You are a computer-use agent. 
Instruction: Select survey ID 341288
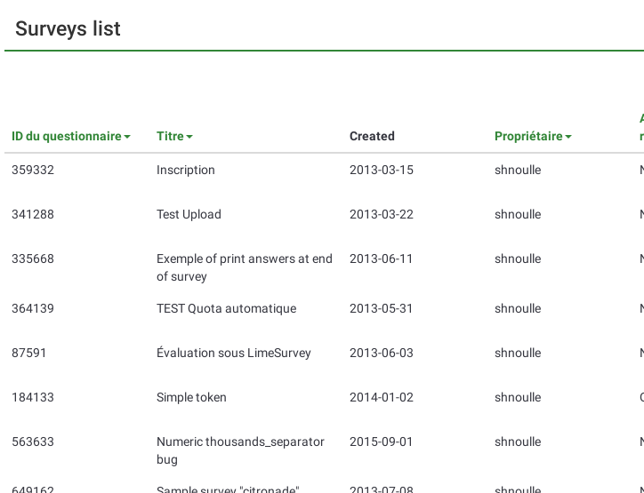(33, 214)
